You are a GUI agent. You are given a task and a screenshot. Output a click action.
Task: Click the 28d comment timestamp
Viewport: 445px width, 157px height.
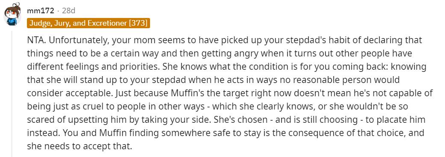pos(68,11)
